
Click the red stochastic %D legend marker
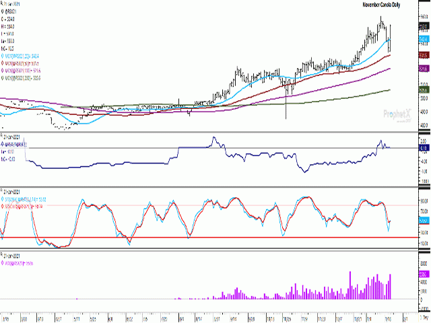coord(3,207)
